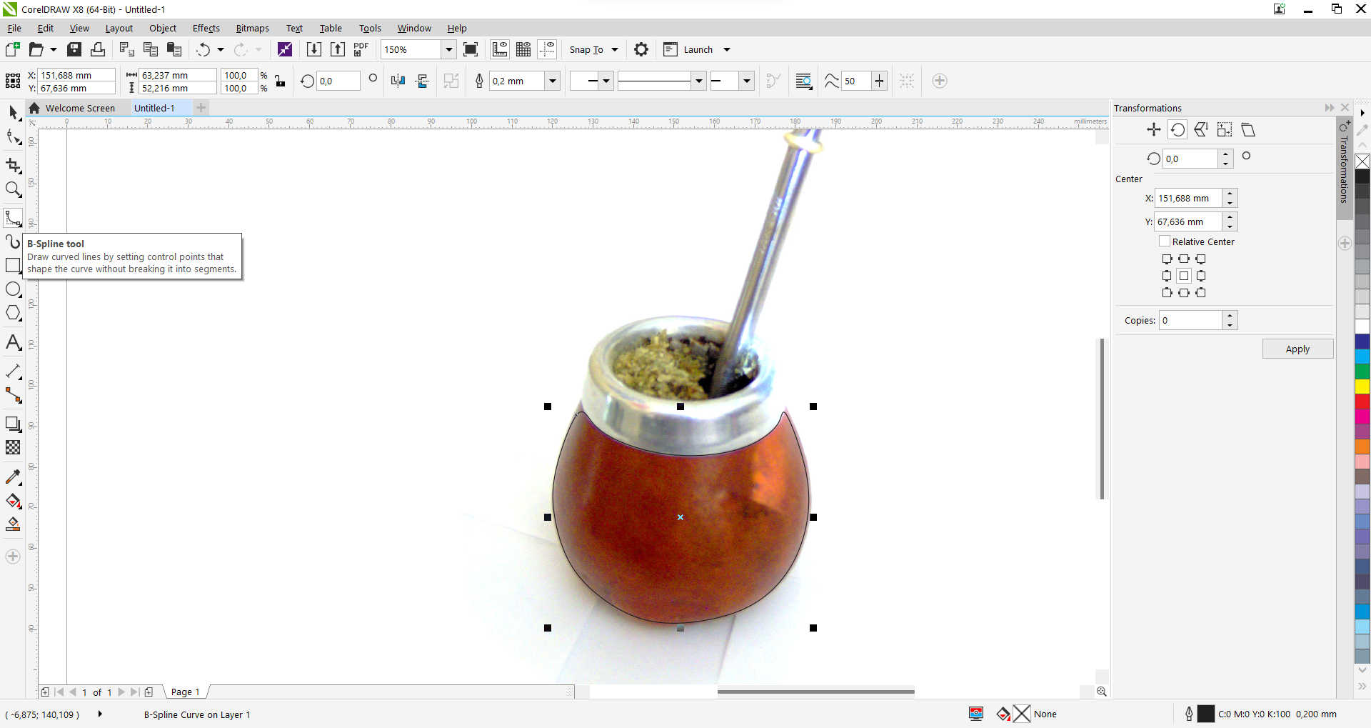This screenshot has width=1371, height=728.
Task: Select the Drop Shadow tool
Action: point(13,424)
